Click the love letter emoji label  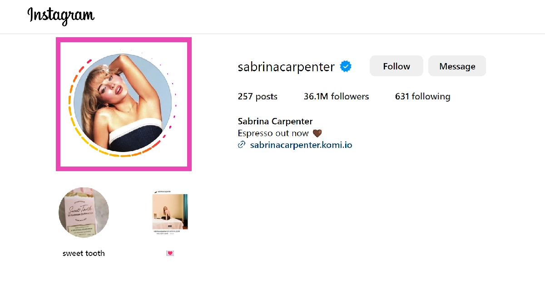[x=170, y=253]
